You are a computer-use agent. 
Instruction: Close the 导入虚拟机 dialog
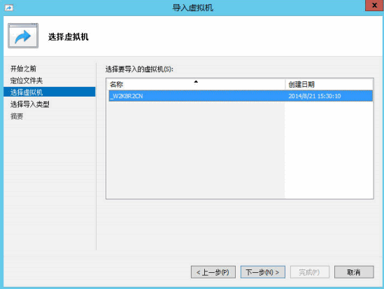pos(374,6)
